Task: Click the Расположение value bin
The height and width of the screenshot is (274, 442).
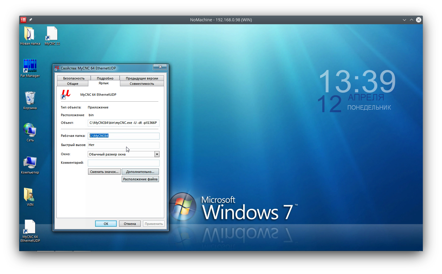Action: (x=91, y=115)
